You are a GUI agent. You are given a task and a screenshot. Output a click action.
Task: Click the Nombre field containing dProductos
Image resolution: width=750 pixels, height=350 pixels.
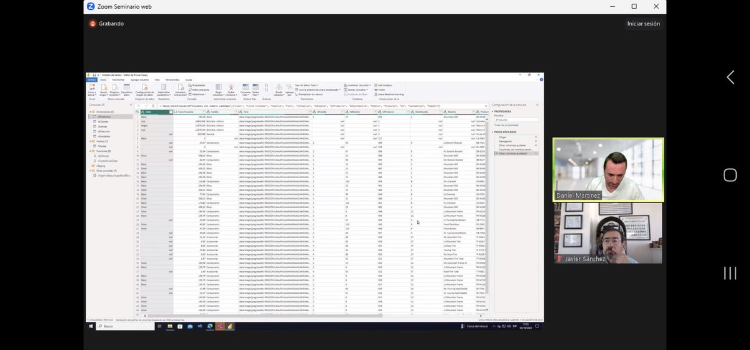(x=516, y=120)
